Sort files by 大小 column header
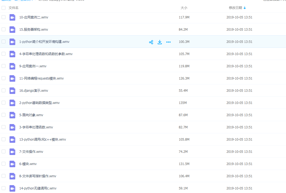Viewport: 286px width, 193px height. tap(184, 8)
